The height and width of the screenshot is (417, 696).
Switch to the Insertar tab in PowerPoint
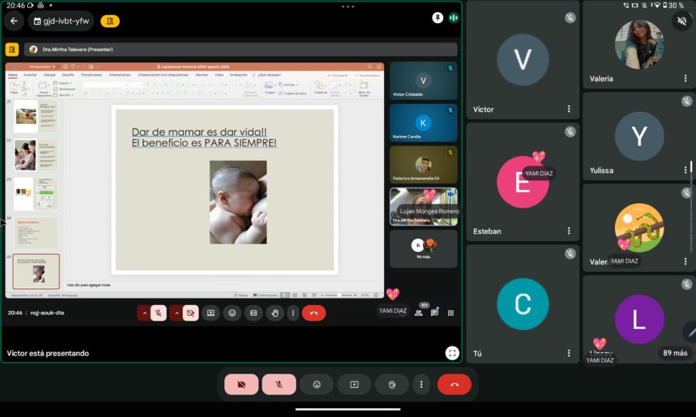point(30,75)
